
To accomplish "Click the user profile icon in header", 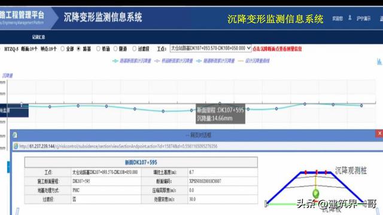I will [x=349, y=18].
